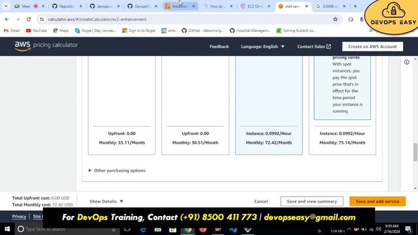
Task: Open the Maps bookmark
Action: [61, 31]
